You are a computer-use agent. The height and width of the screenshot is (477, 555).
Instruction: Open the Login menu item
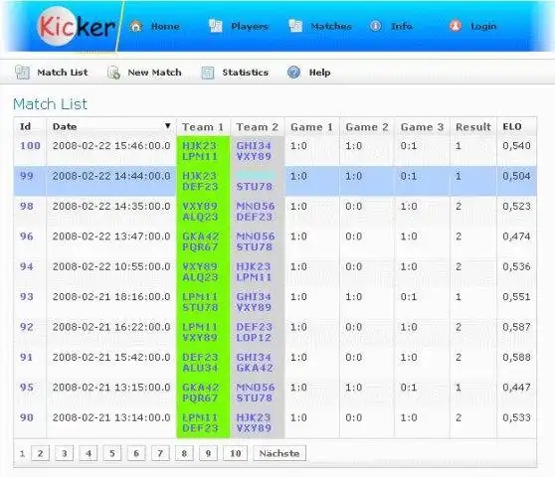(x=483, y=27)
